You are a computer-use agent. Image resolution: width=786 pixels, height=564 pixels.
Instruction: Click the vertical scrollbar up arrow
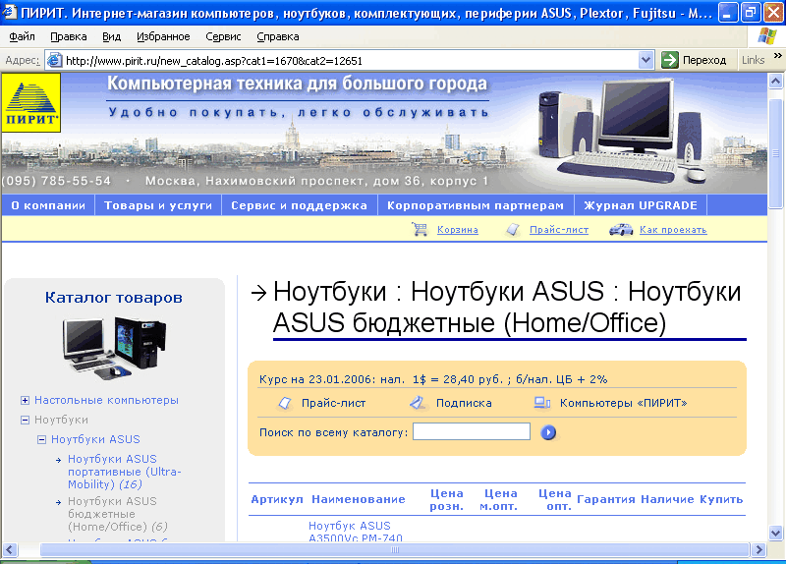click(775, 81)
